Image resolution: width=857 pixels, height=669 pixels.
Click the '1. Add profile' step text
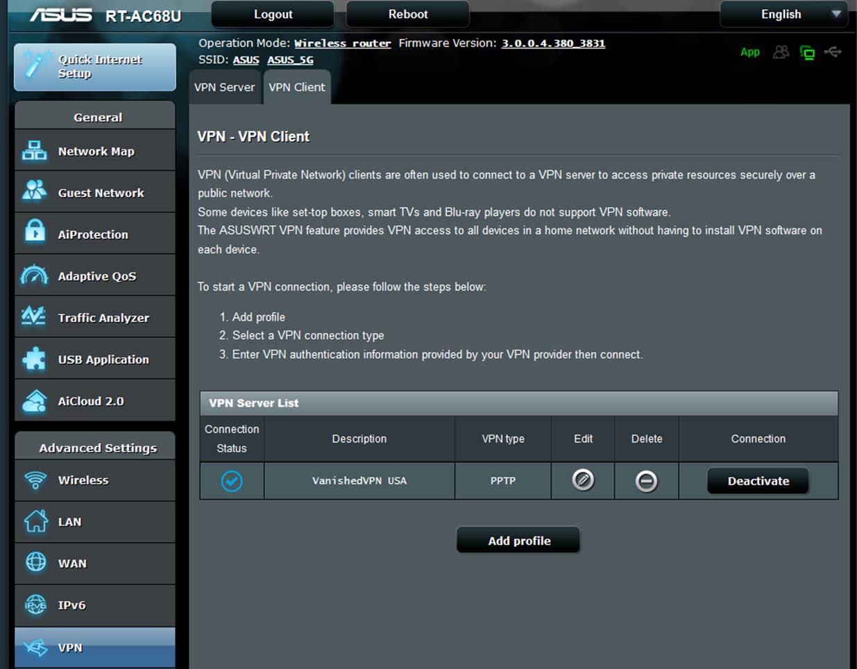pos(253,316)
